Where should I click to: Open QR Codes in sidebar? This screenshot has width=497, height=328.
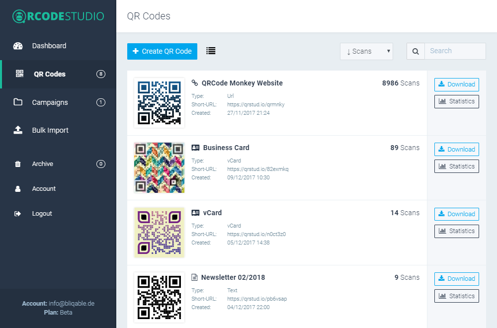[50, 74]
